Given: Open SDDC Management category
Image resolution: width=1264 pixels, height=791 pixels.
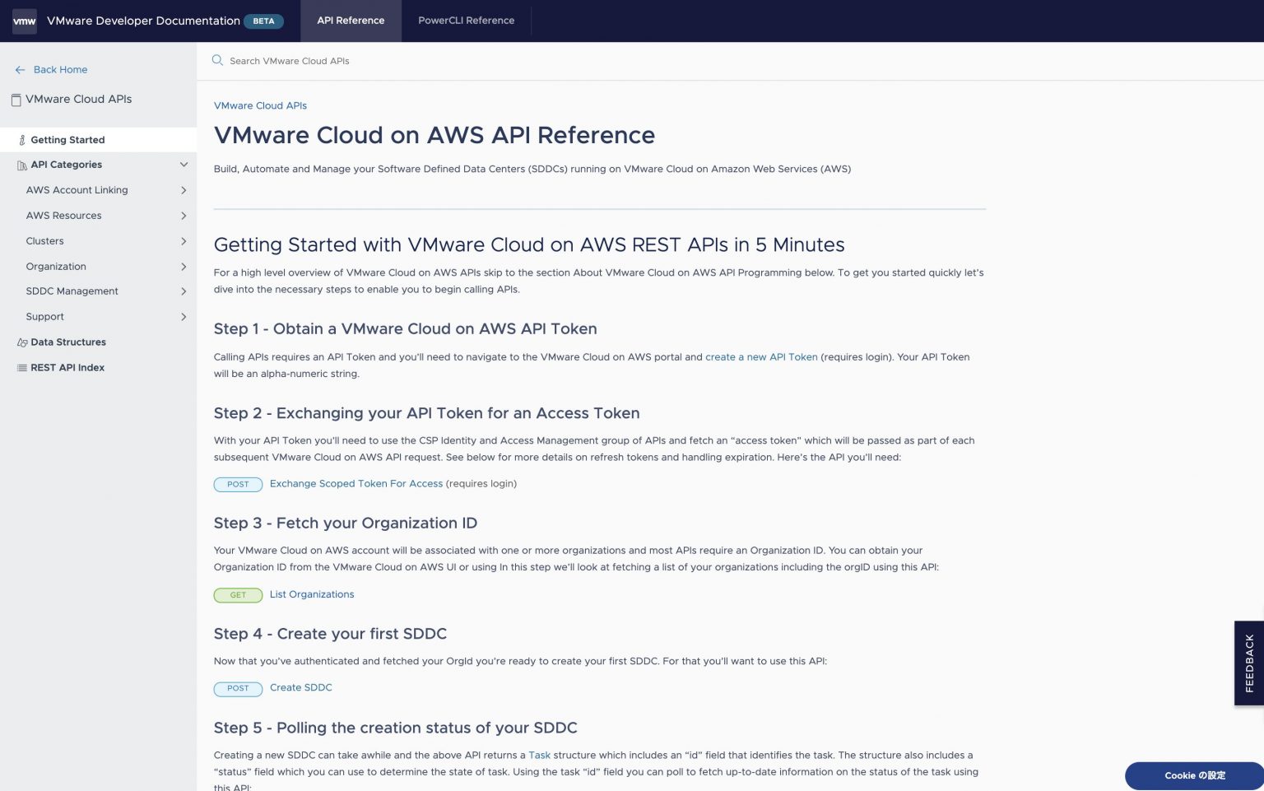Looking at the screenshot, I should tap(72, 291).
